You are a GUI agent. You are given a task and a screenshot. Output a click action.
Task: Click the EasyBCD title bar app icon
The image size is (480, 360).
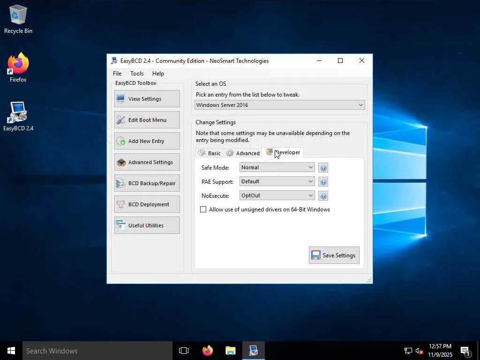coord(114,60)
